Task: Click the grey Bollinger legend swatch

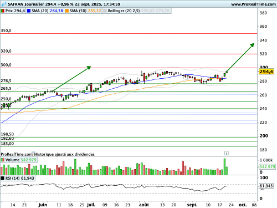Action: [x=105, y=11]
